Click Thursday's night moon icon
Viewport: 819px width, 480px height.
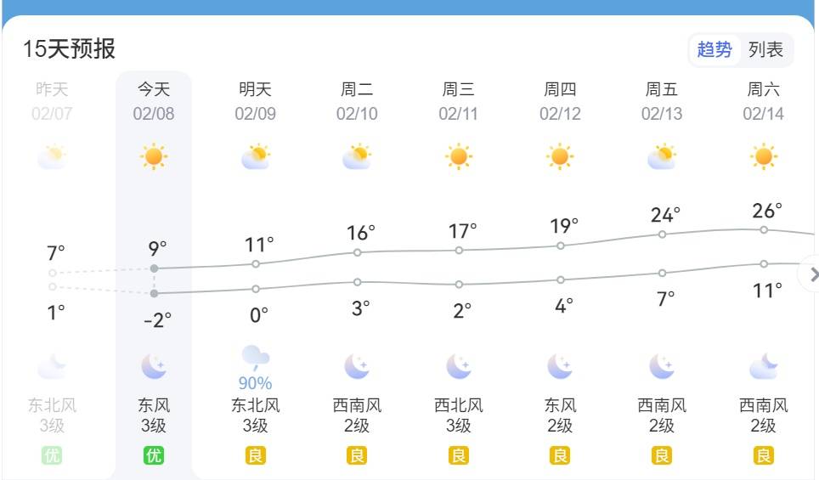[560, 367]
